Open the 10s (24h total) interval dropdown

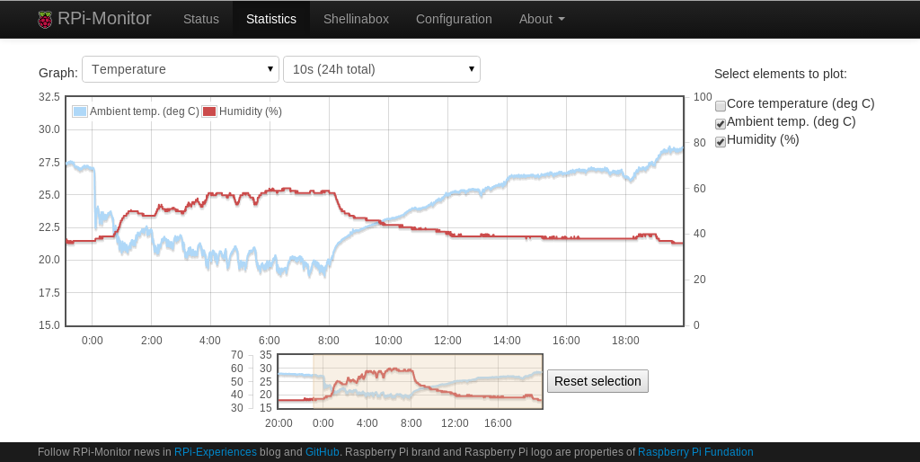click(382, 69)
